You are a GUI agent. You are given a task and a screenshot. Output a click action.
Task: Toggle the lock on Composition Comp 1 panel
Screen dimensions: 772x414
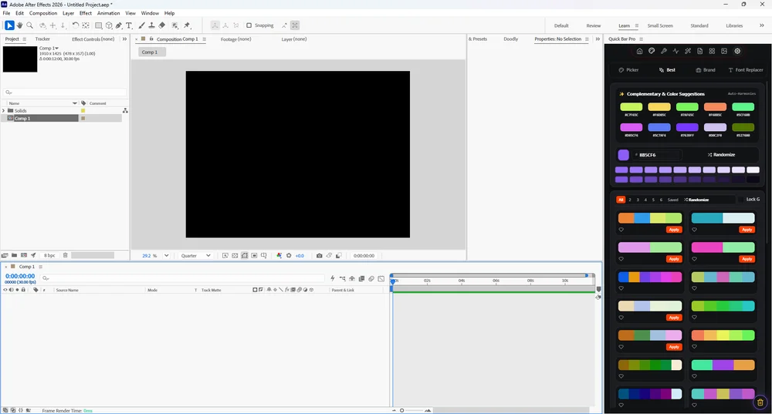point(151,39)
